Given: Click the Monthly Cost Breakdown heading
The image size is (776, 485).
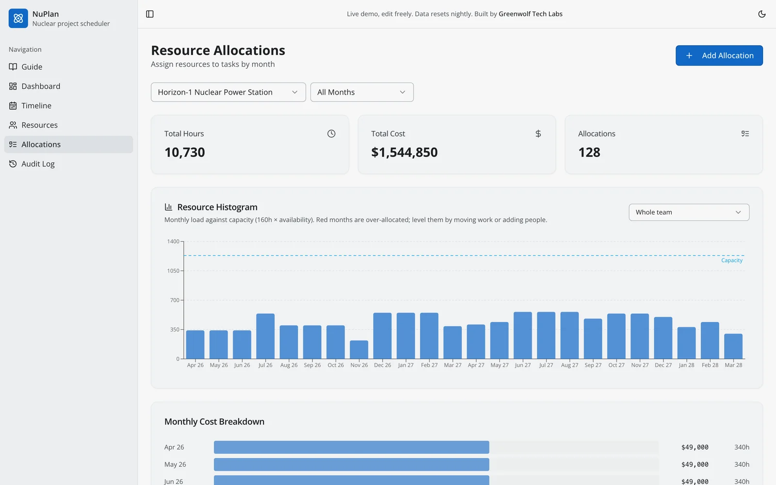Looking at the screenshot, I should point(214,421).
